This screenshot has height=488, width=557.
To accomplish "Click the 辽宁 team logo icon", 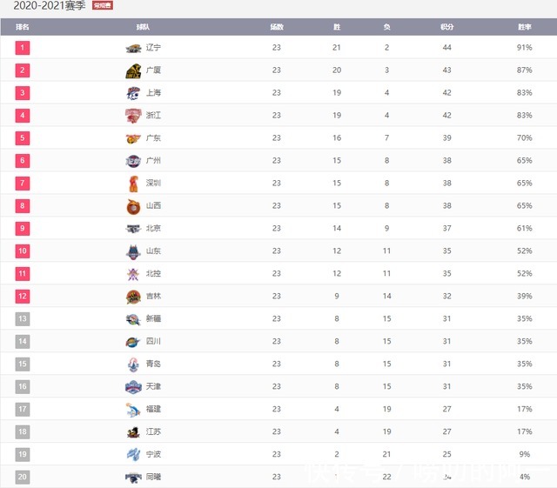I will (133, 48).
